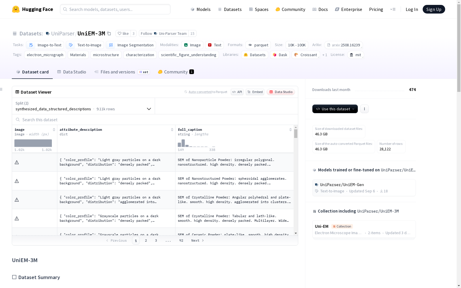The image size is (461, 288).
Task: Switch to the Data Studio tab
Action: (71, 72)
